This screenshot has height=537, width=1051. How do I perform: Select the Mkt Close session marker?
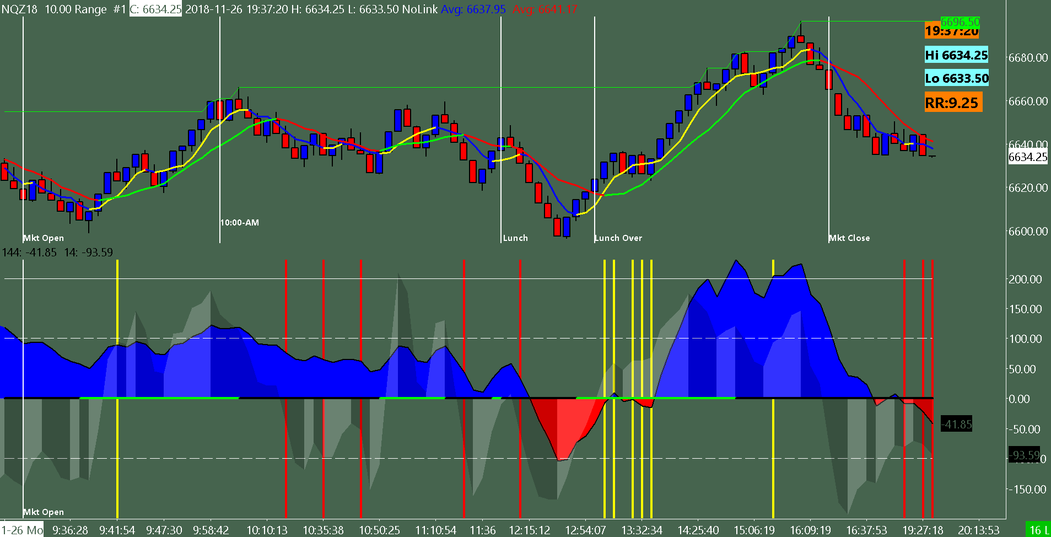pos(850,238)
